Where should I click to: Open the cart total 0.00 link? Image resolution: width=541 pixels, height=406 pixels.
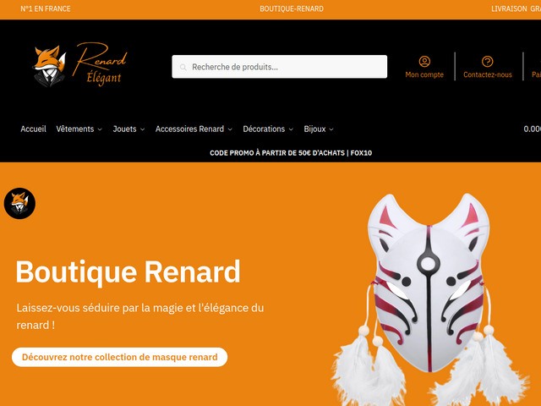click(x=532, y=129)
